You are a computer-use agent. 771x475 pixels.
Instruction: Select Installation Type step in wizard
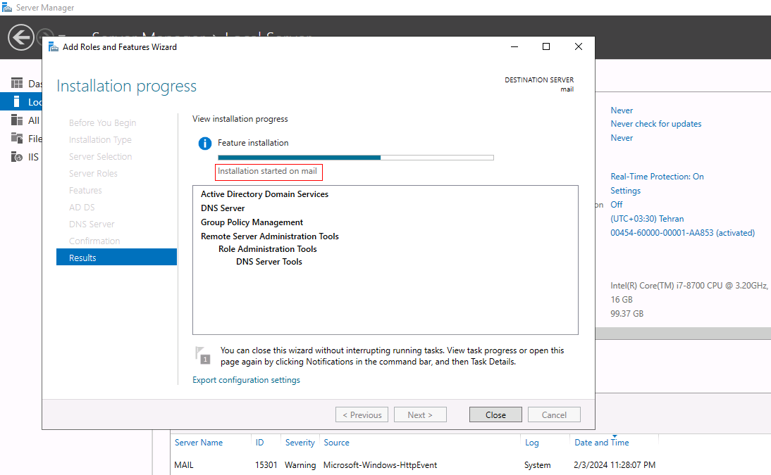click(x=100, y=139)
